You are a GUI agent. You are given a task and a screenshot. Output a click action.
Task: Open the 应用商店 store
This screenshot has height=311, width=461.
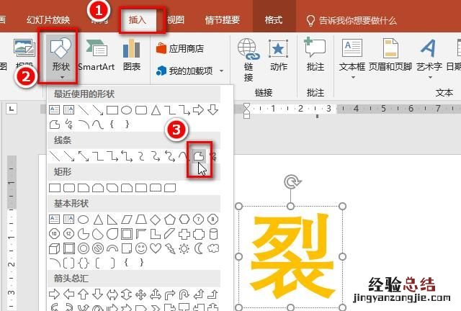180,48
